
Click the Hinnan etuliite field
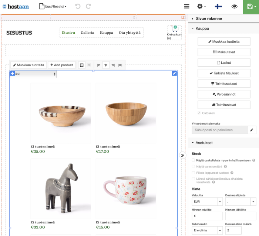[207, 216]
